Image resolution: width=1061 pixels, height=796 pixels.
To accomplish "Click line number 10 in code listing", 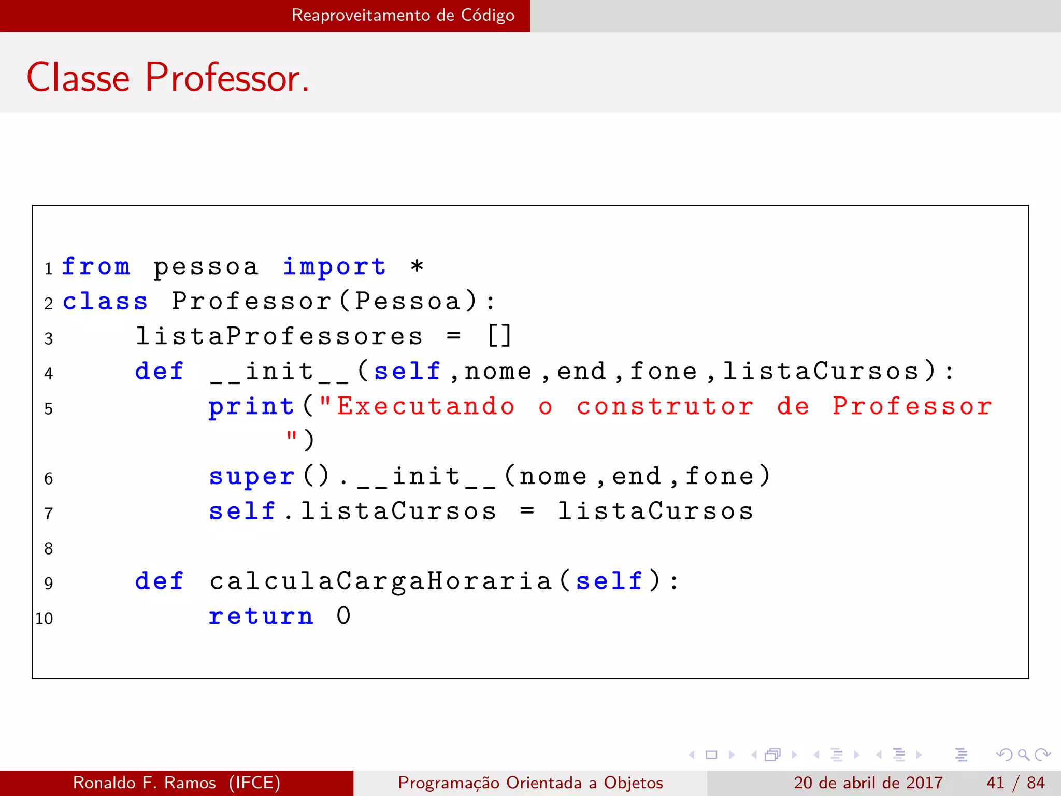I will (44, 618).
